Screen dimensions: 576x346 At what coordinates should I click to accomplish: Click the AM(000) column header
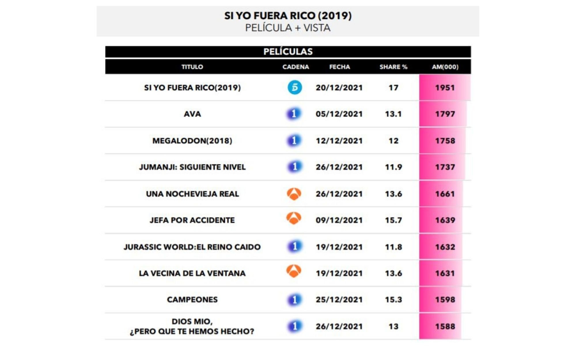445,67
